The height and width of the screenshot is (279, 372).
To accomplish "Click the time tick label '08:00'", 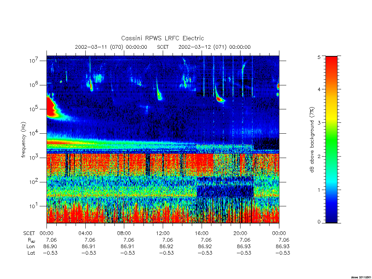I will [124, 233].
